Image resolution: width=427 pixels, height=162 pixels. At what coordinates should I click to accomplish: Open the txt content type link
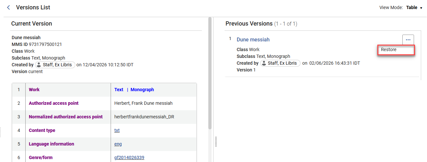[117, 130]
